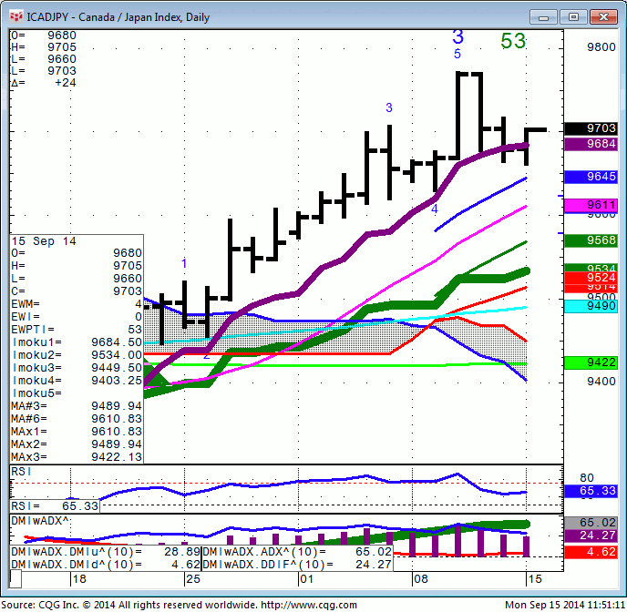Click the Imoku2= 9534.00 row
The height and width of the screenshot is (612, 627).
coord(77,355)
